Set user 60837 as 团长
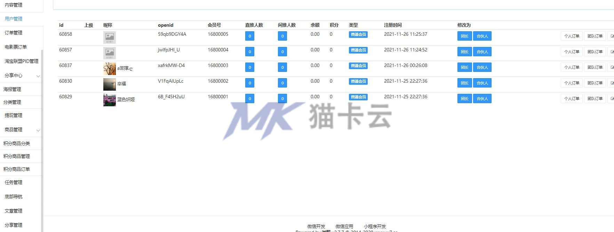This screenshot has width=614, height=232. pyautogui.click(x=465, y=67)
